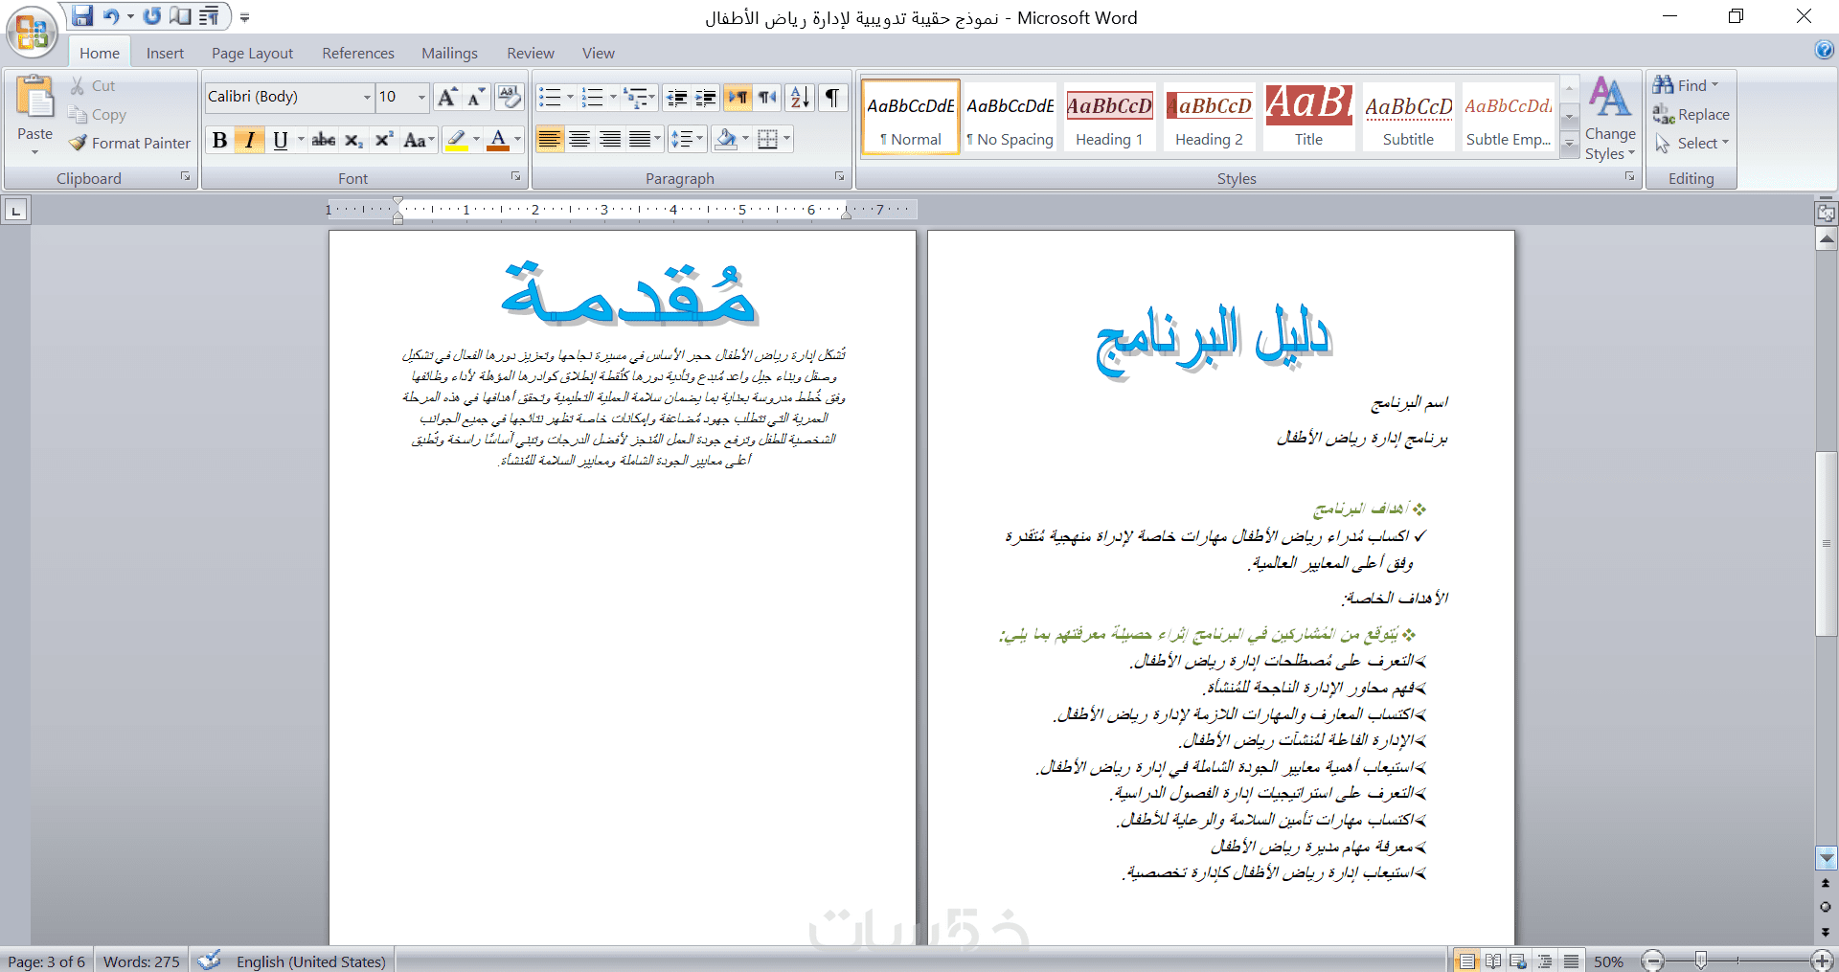The width and height of the screenshot is (1839, 972).
Task: Toggle superscript formatting
Action: click(x=384, y=140)
